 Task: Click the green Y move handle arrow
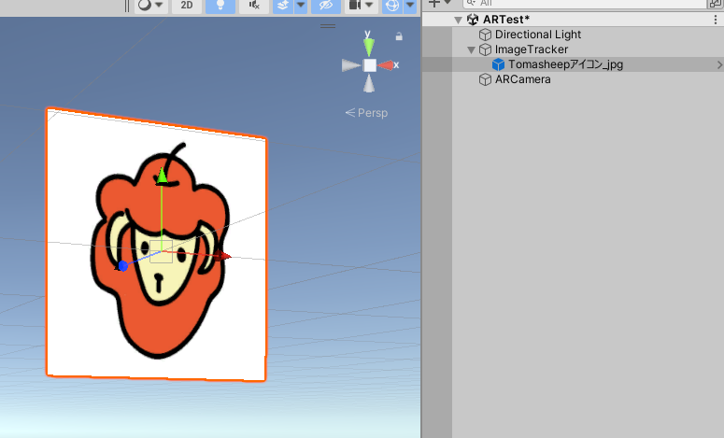click(161, 176)
